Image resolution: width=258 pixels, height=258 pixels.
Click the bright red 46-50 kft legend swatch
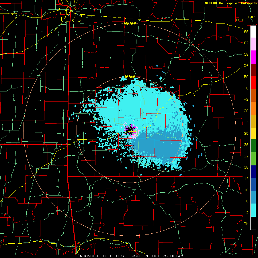[253, 83]
